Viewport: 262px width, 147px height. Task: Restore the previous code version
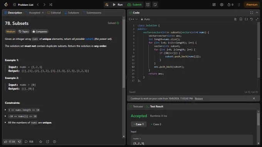click(199, 99)
